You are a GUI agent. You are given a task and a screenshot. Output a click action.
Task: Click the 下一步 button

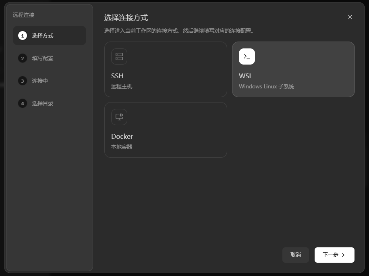point(334,255)
